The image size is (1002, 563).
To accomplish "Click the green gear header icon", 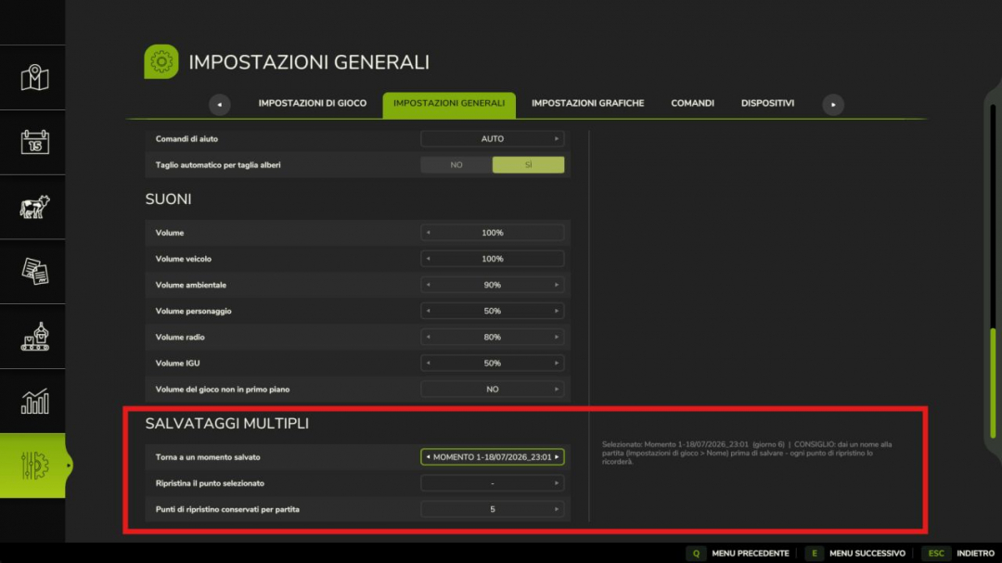I will coord(161,61).
